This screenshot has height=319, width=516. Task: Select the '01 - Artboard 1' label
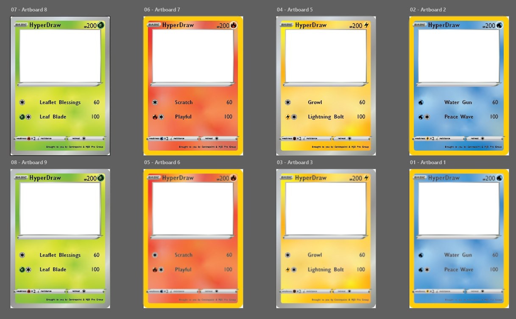coord(428,162)
